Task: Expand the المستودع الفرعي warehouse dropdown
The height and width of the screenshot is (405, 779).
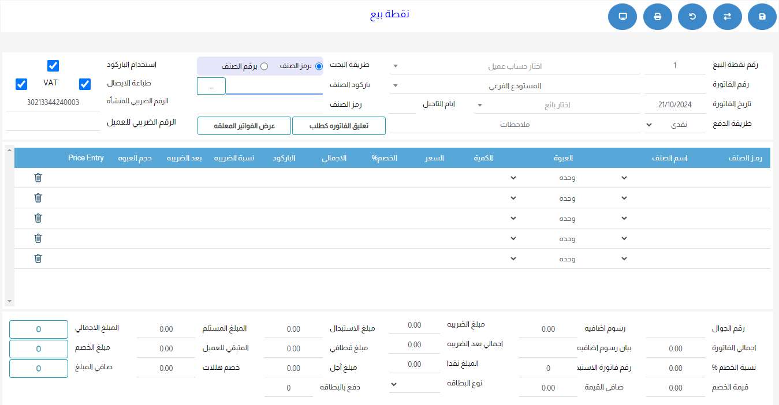Action: [x=516, y=86]
